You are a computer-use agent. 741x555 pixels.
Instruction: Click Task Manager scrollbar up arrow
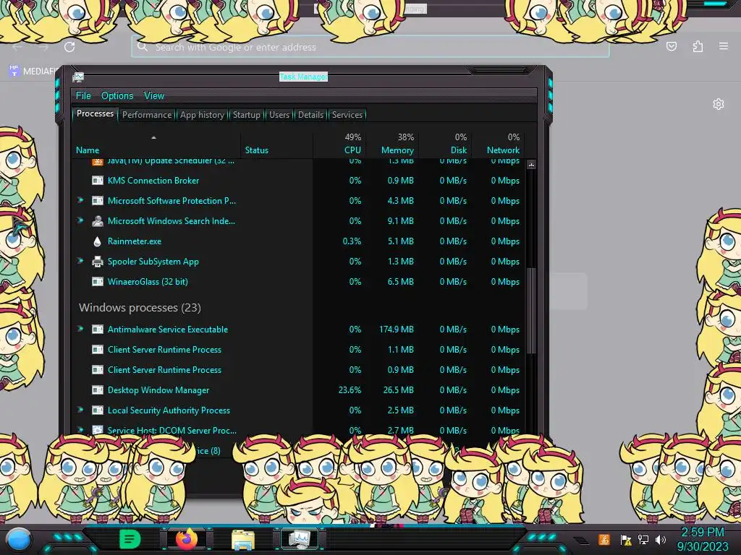[531, 165]
